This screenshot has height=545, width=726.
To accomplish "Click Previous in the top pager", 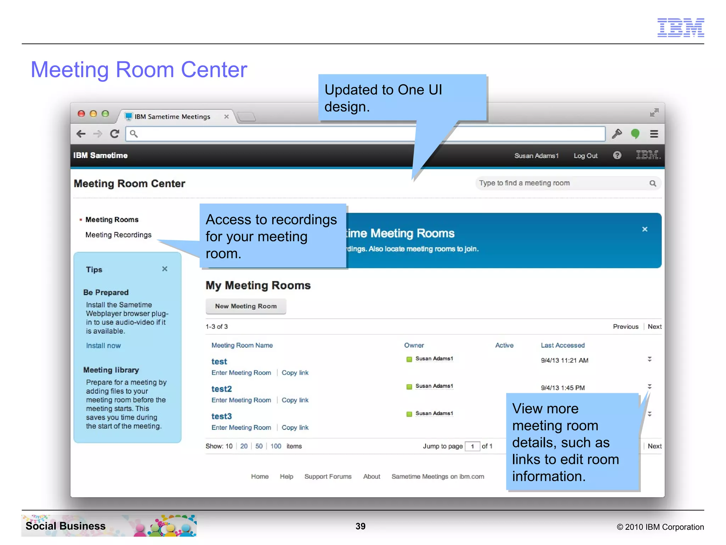I will pyautogui.click(x=626, y=326).
